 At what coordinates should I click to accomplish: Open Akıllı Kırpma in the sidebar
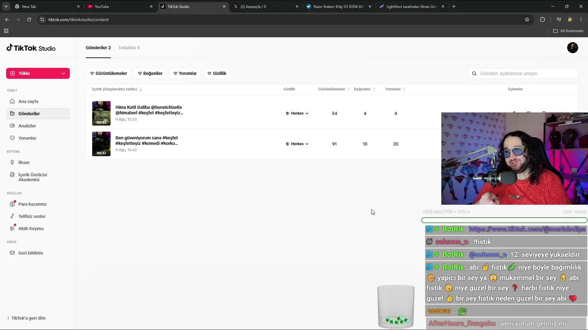38,228
